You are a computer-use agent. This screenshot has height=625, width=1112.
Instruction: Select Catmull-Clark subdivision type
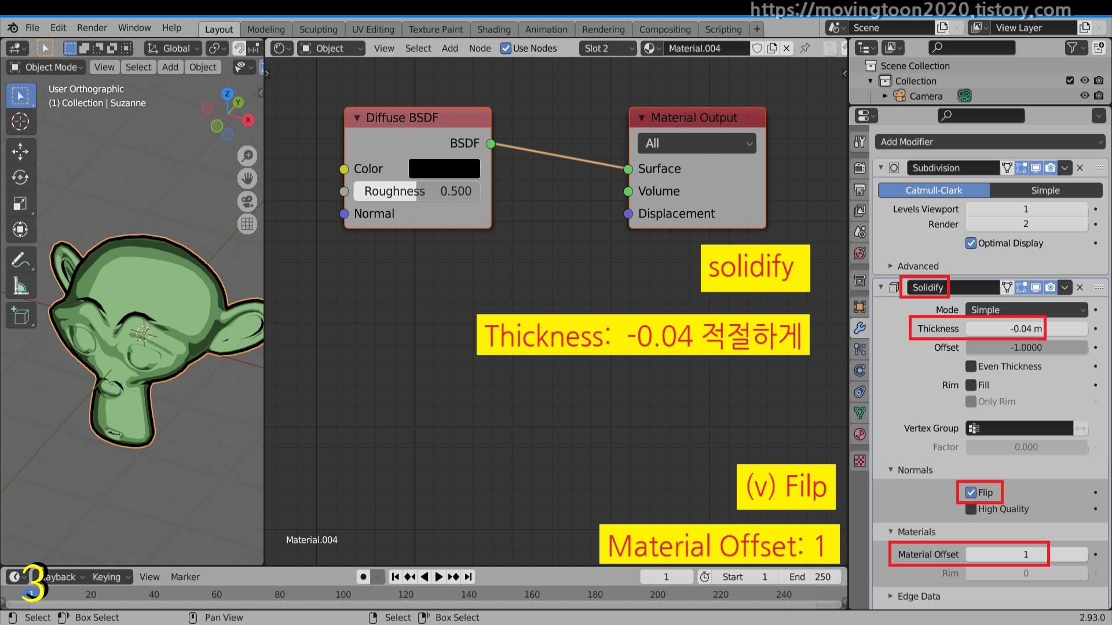tap(934, 190)
